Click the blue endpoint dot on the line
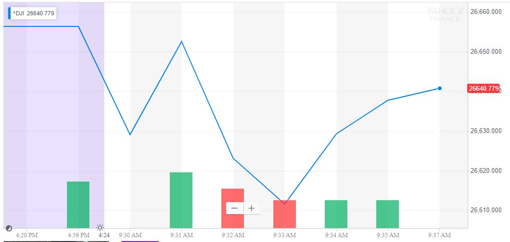510x242 pixels. (440, 88)
